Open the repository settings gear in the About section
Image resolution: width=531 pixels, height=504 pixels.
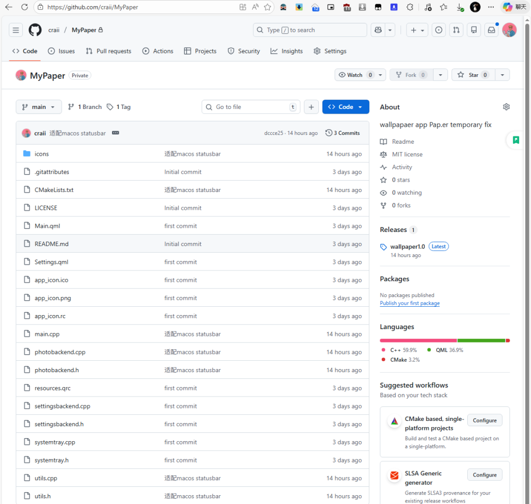pos(506,106)
